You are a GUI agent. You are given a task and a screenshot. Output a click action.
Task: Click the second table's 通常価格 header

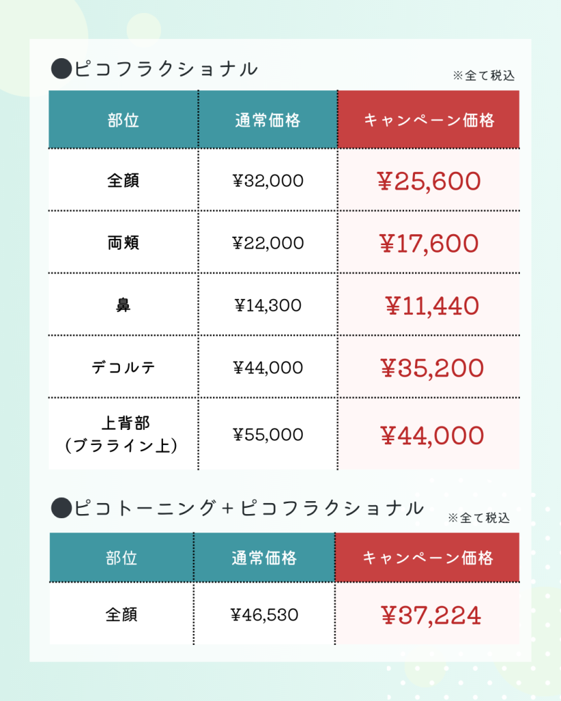(264, 557)
